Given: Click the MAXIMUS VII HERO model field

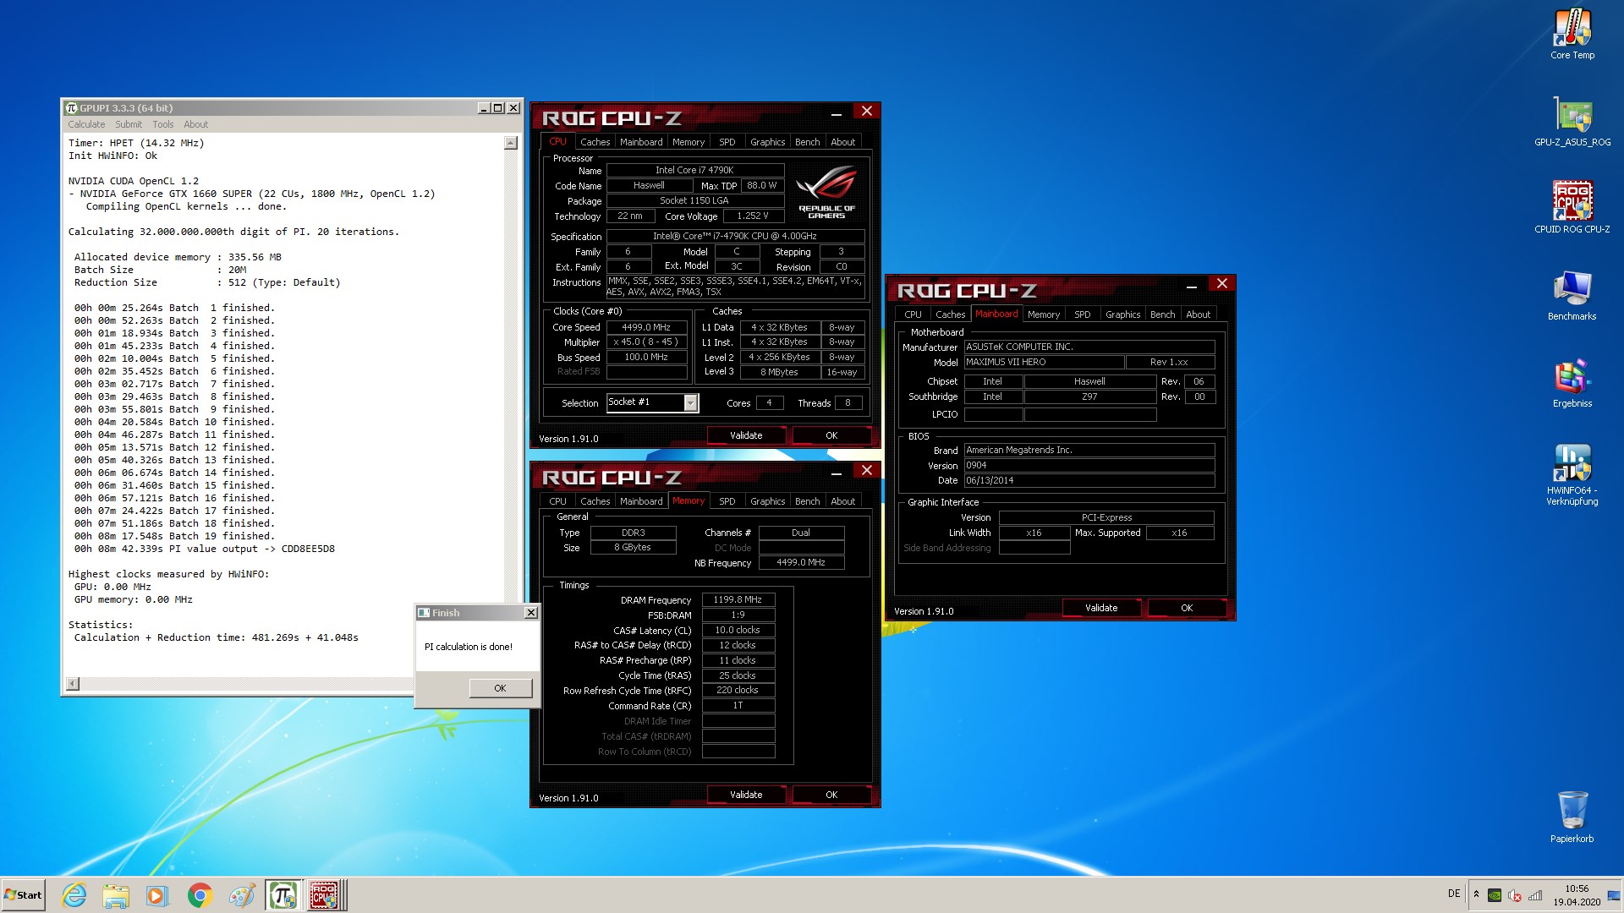Looking at the screenshot, I should click(x=1044, y=362).
